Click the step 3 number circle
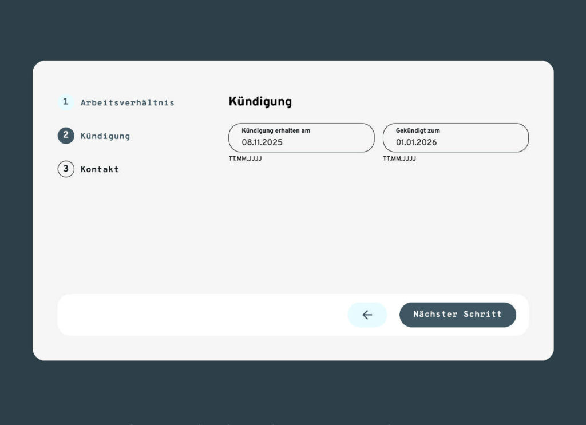The width and height of the screenshot is (586, 425). (66, 169)
